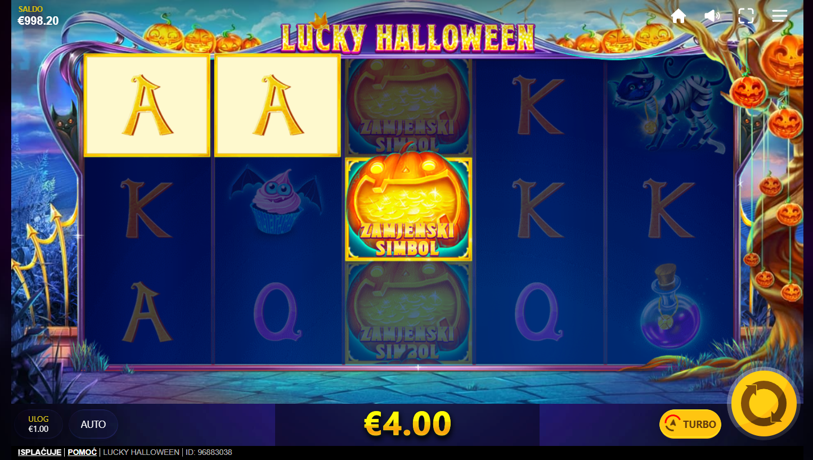Click the SALDO €998.20 balance
This screenshot has height=460, width=813.
click(x=38, y=16)
